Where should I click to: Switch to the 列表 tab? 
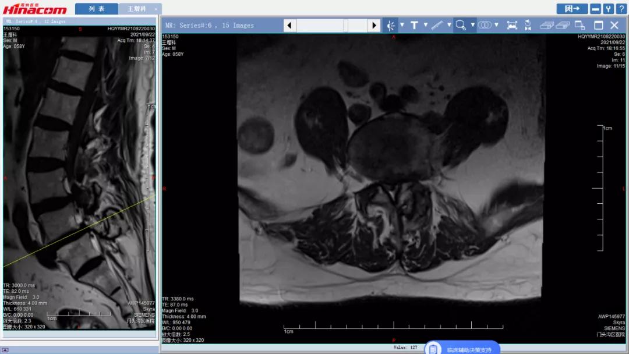pos(97,8)
